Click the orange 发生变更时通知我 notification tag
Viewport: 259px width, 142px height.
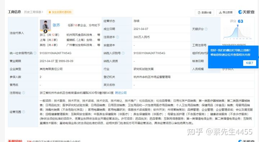click(x=60, y=12)
